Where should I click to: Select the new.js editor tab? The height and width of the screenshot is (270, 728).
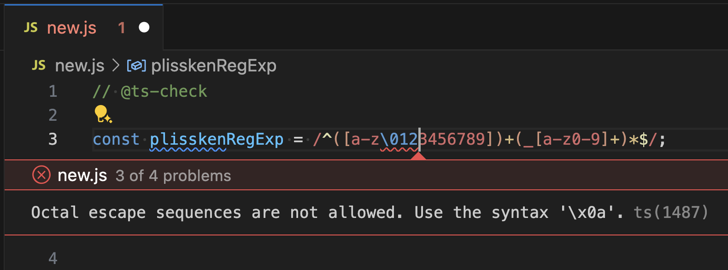71,28
